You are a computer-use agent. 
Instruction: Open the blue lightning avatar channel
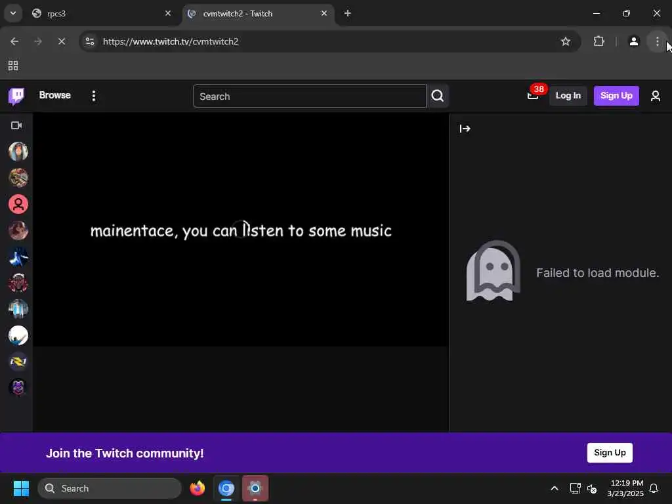tap(18, 257)
